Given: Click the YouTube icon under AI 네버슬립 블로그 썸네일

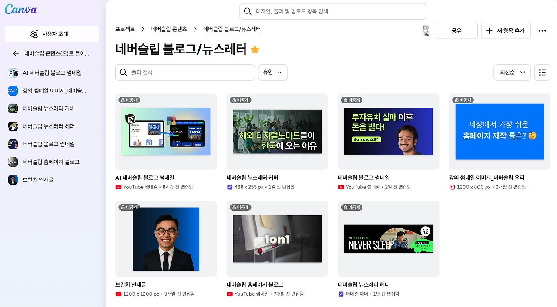Looking at the screenshot, I should click(x=117, y=187).
